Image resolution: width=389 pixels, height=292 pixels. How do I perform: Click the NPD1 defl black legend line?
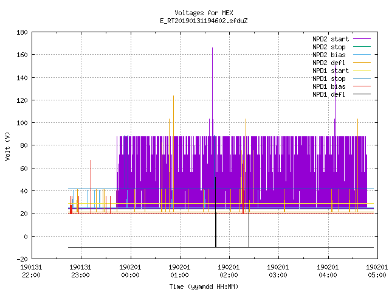click(362, 94)
